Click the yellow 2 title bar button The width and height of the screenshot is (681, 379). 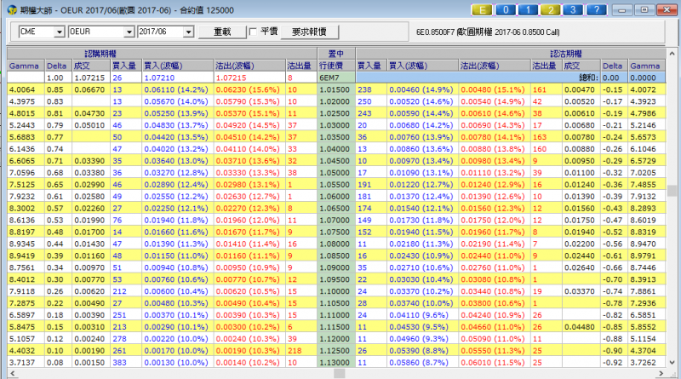click(552, 9)
